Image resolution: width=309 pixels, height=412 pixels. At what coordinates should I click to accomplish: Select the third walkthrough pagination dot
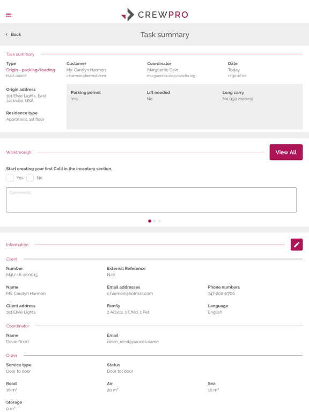click(x=159, y=221)
